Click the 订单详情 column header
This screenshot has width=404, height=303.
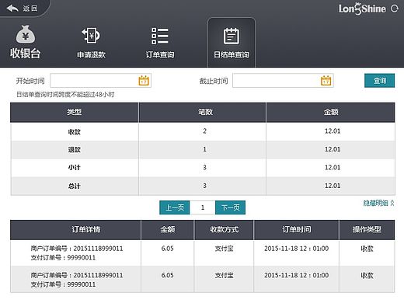tap(86, 229)
